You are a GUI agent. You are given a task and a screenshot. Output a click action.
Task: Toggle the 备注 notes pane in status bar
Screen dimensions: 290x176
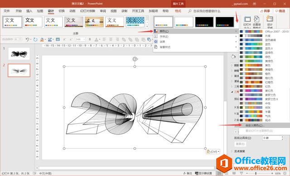(x=188, y=173)
